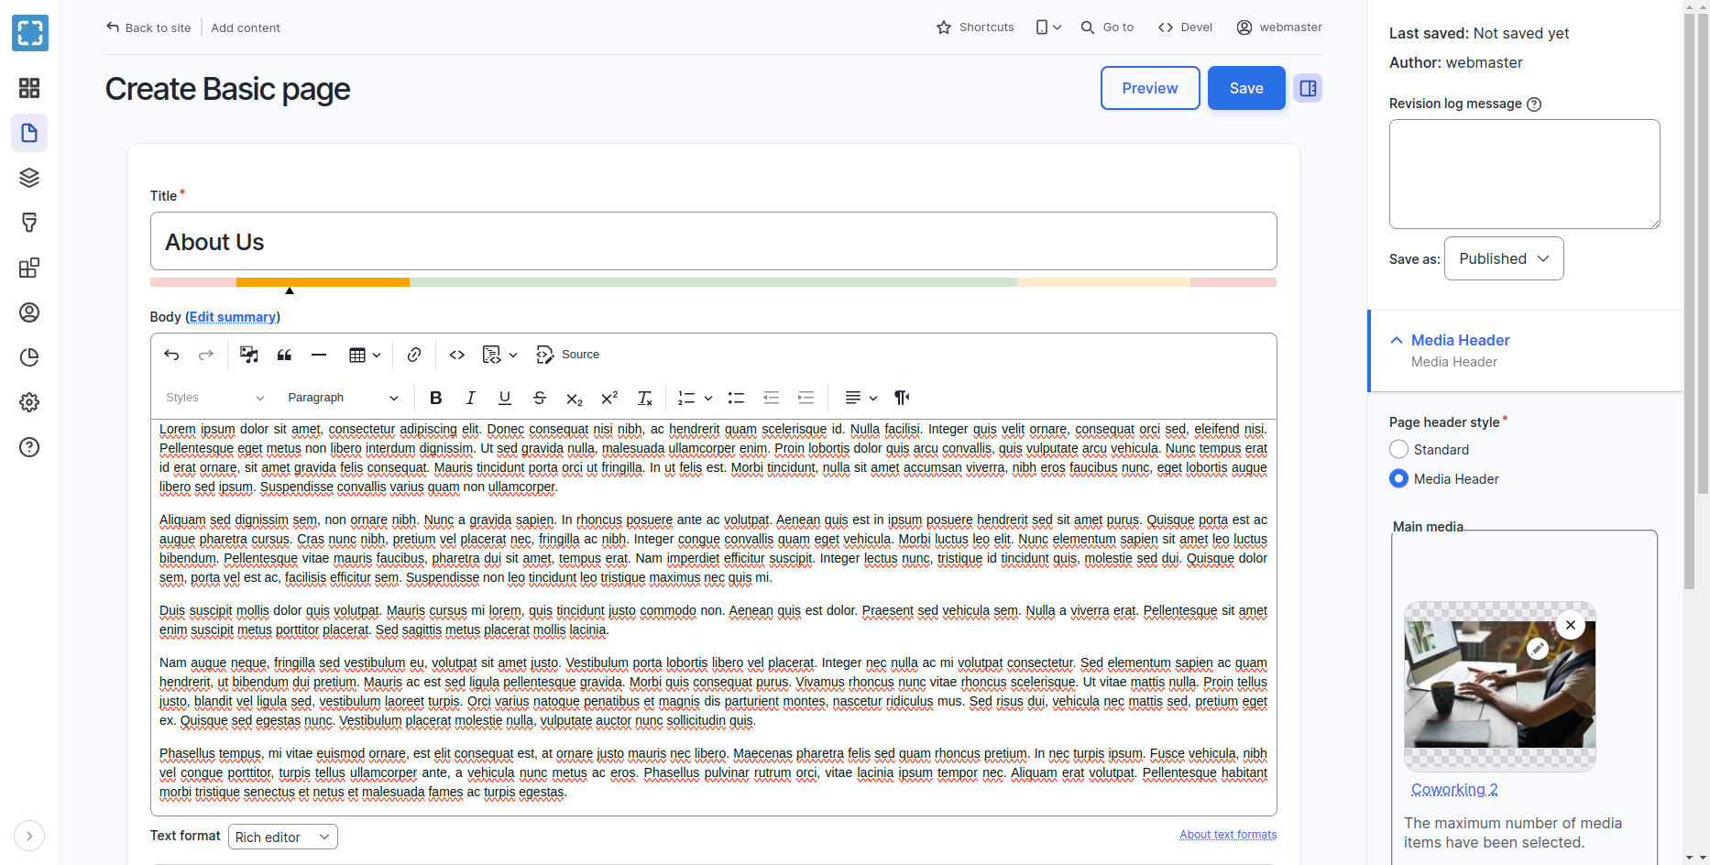Open the Add content menu item
Viewport: 1710px width, 865px height.
click(246, 27)
